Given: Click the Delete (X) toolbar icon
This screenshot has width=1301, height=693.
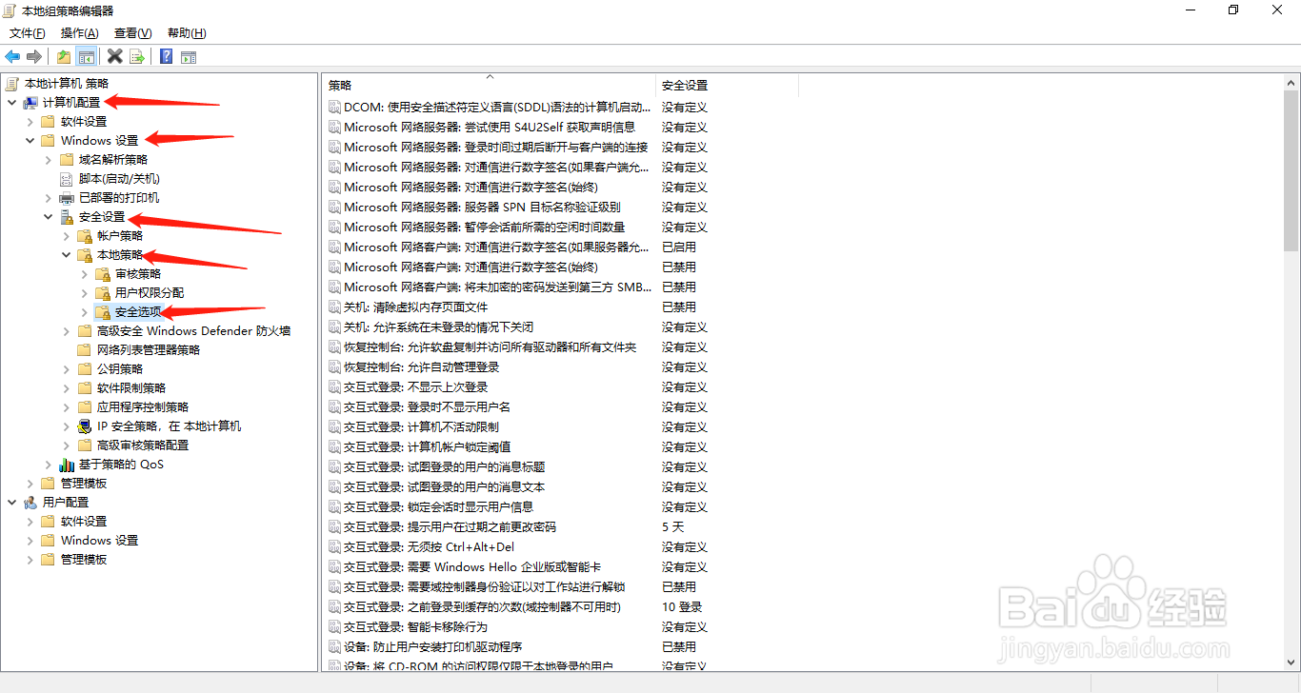Looking at the screenshot, I should pyautogui.click(x=114, y=56).
